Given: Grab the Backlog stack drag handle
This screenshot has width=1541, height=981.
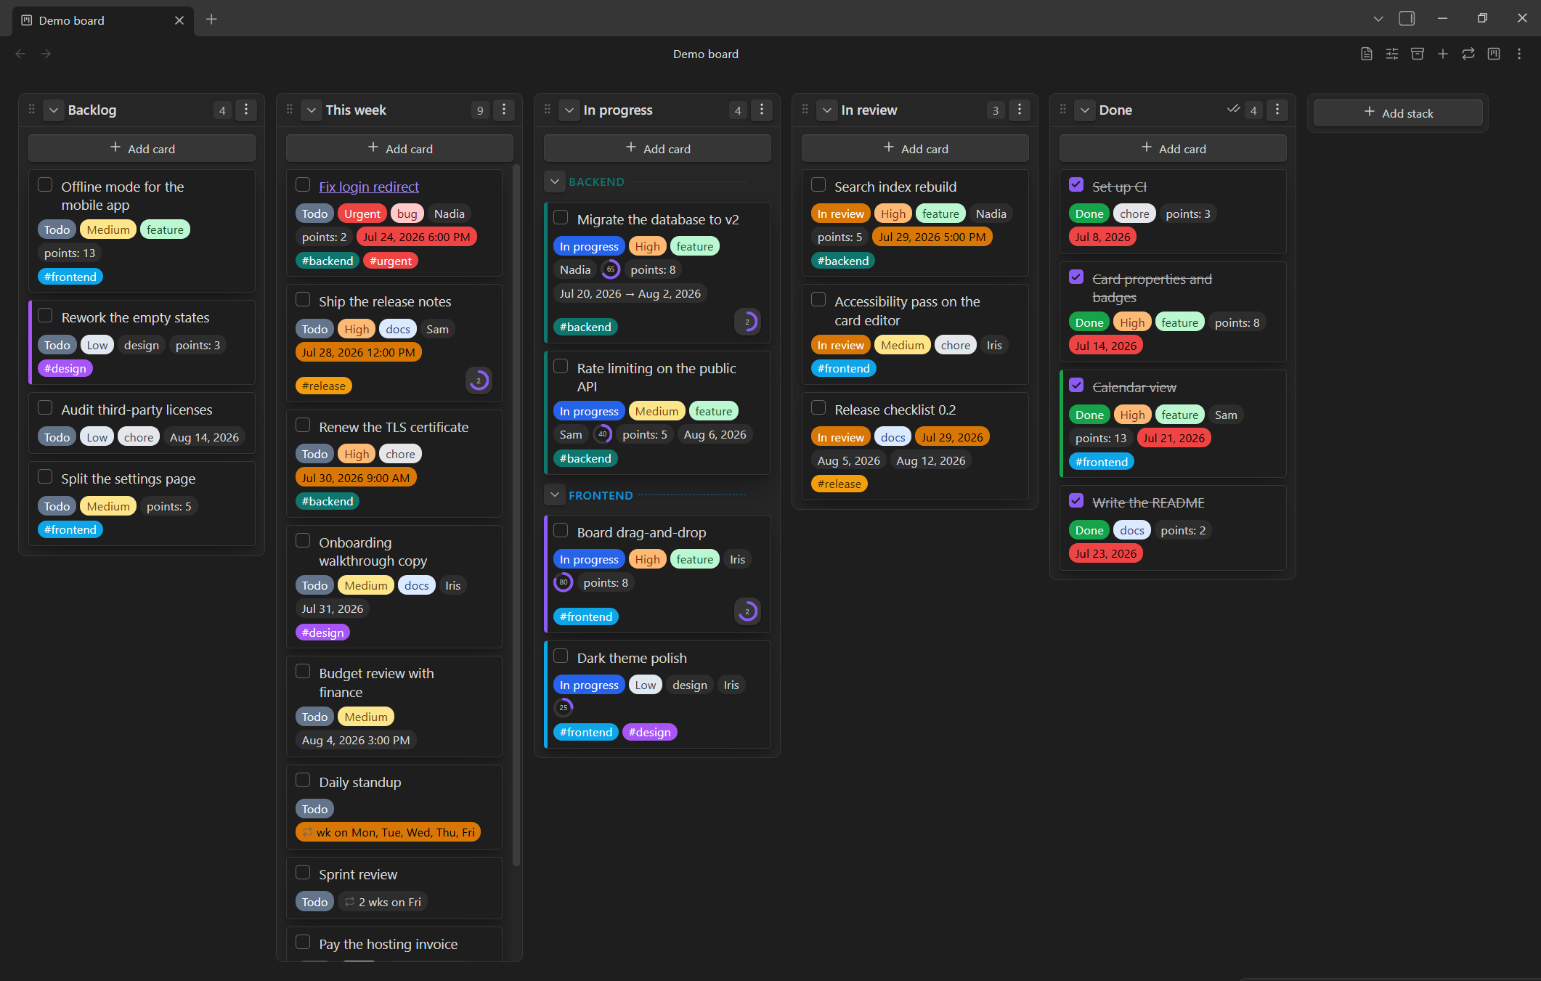Looking at the screenshot, I should (32, 110).
